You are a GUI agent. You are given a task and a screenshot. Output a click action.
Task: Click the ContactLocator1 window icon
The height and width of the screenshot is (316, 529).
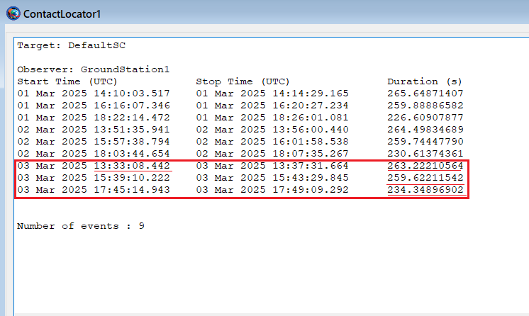click(x=13, y=13)
